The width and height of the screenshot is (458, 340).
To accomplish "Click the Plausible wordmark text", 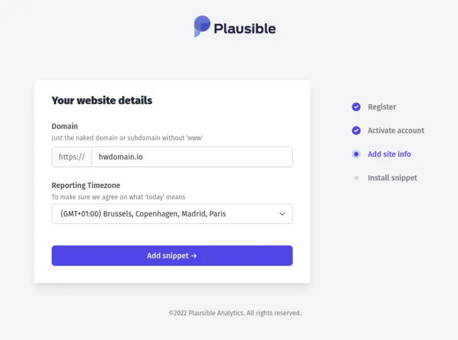I will [x=244, y=28].
